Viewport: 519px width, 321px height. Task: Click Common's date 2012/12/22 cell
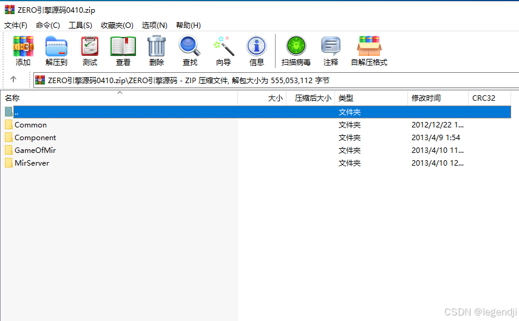pos(437,125)
